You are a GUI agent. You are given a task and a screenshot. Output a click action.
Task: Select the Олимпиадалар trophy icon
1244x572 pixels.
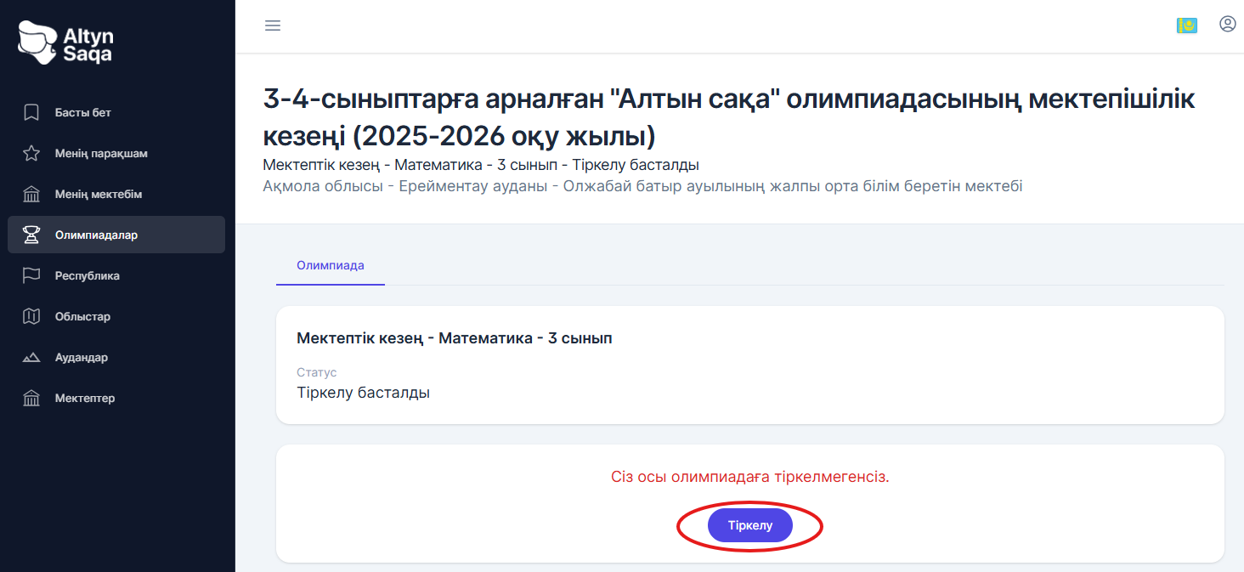click(x=30, y=235)
